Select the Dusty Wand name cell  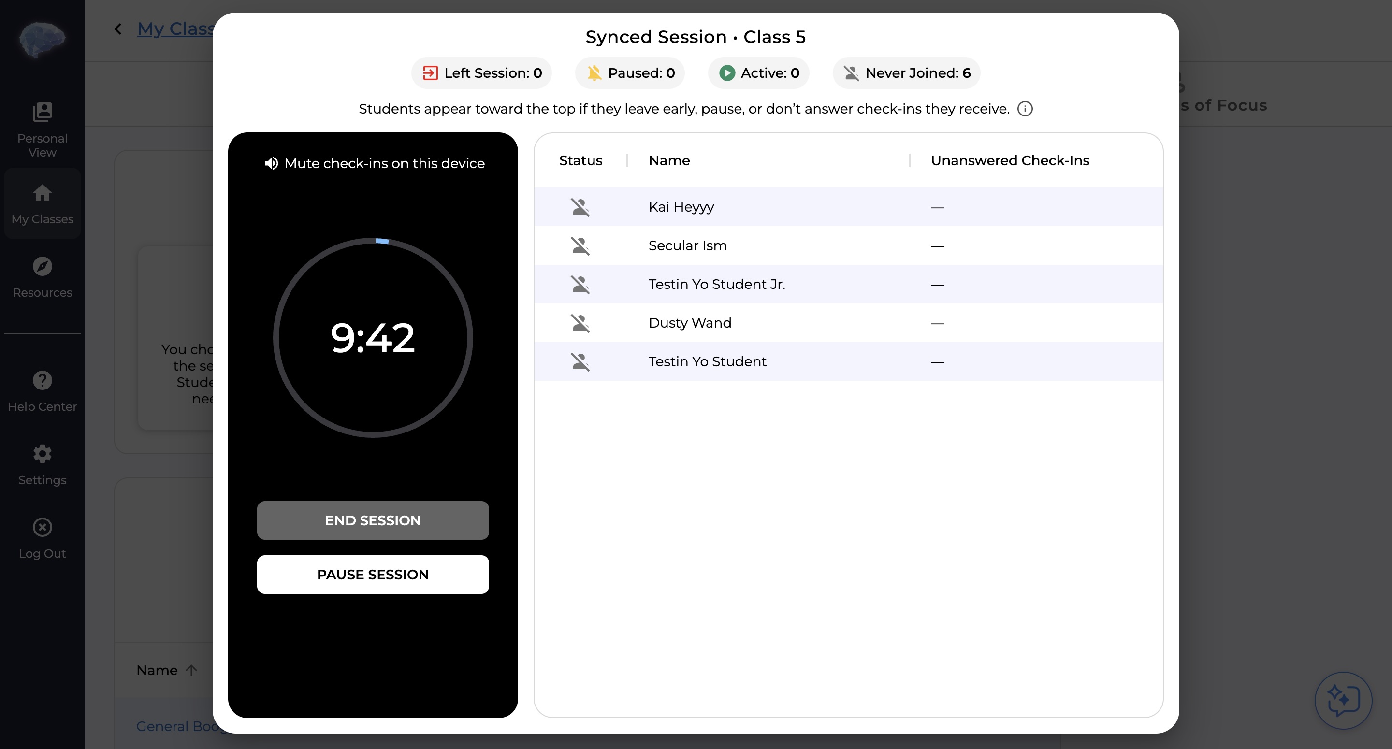pos(690,323)
